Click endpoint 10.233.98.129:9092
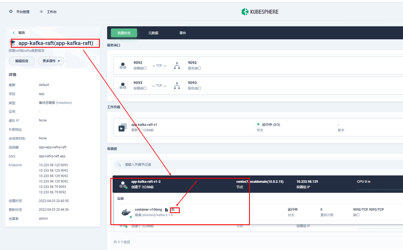403x250 pixels. click(x=53, y=181)
